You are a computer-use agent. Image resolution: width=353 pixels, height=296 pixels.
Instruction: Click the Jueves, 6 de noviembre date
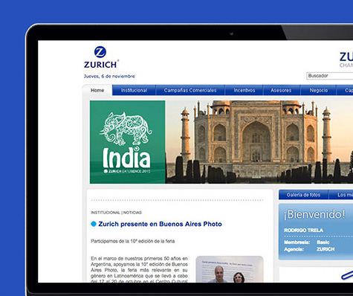click(x=109, y=76)
